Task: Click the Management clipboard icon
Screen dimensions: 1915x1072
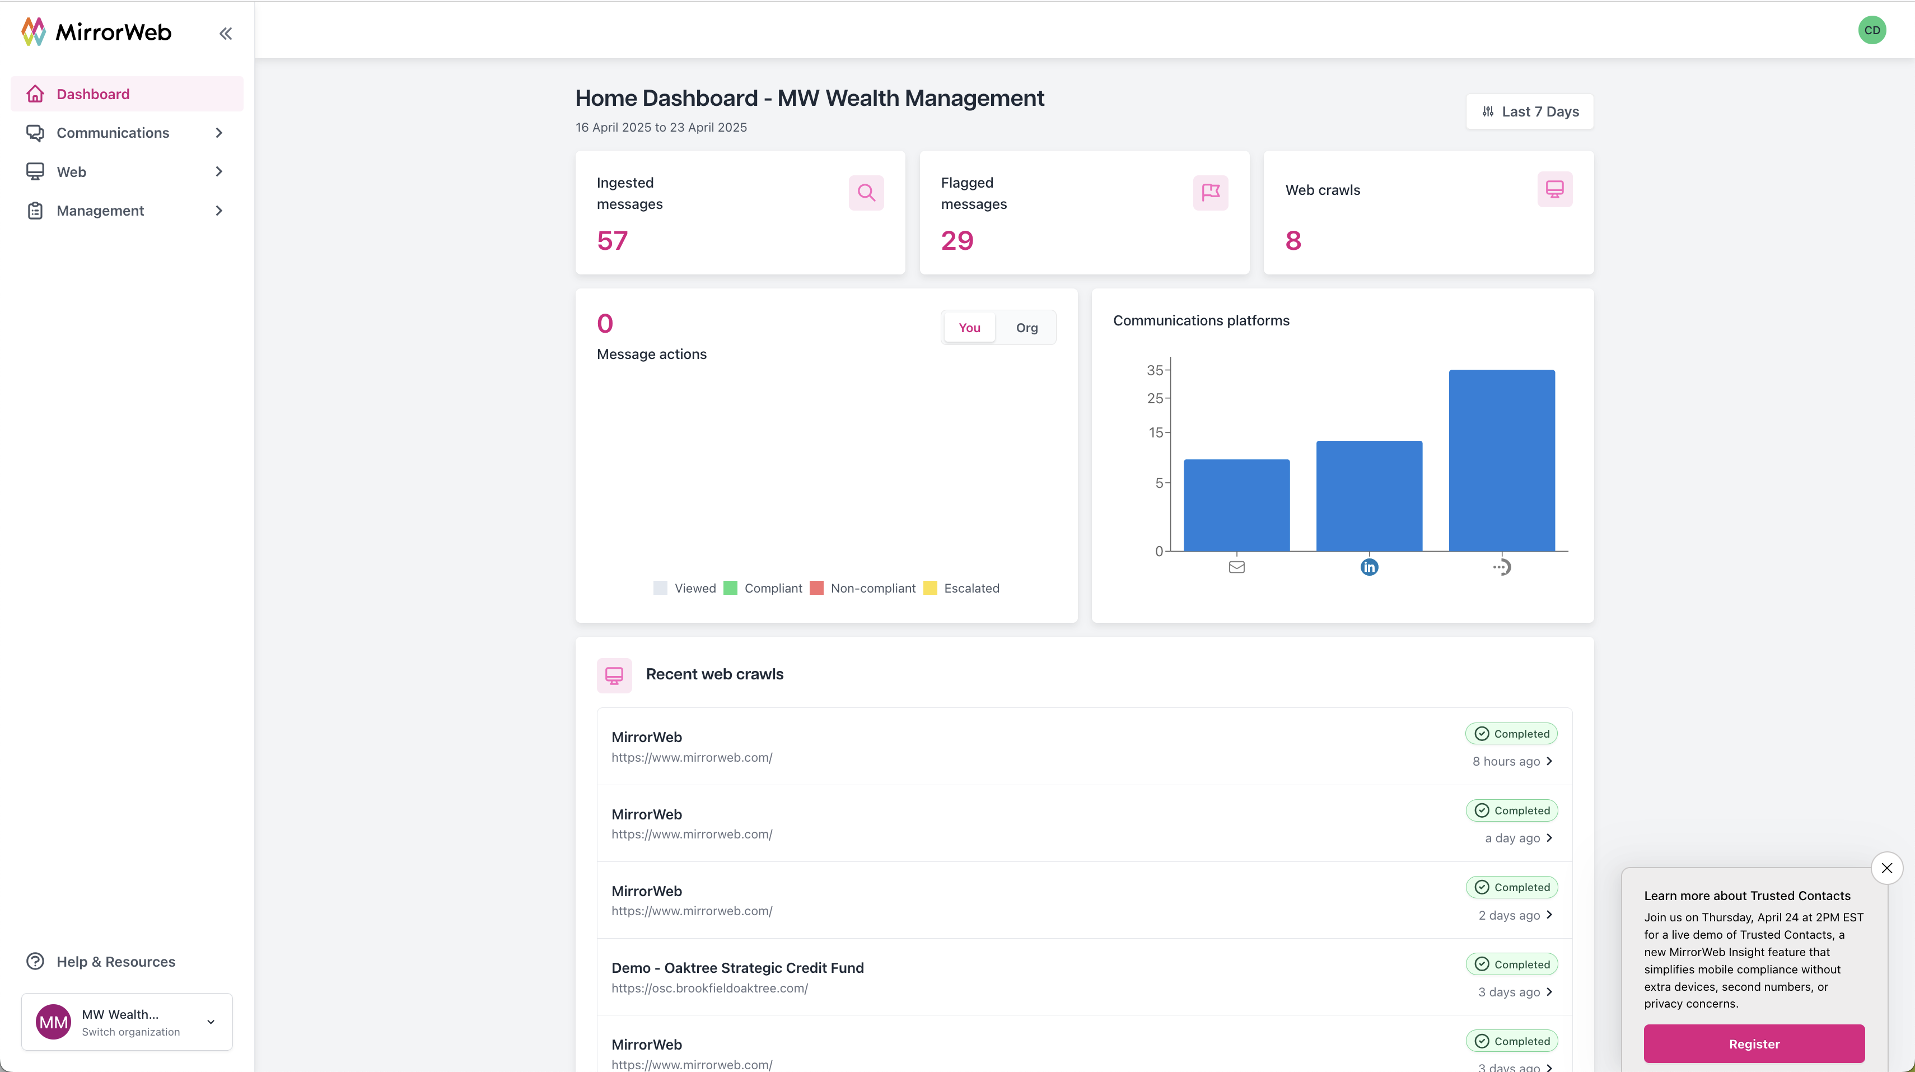Action: tap(35, 211)
